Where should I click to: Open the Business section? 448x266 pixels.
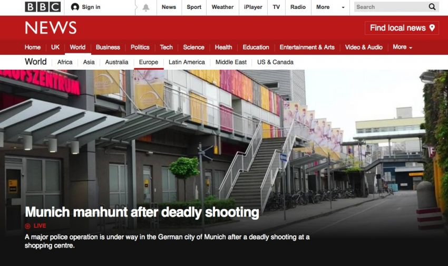pyautogui.click(x=108, y=47)
